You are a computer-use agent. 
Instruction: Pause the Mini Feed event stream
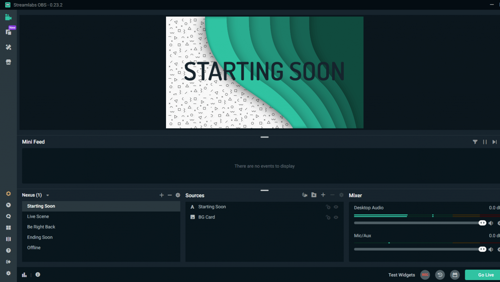point(485,142)
